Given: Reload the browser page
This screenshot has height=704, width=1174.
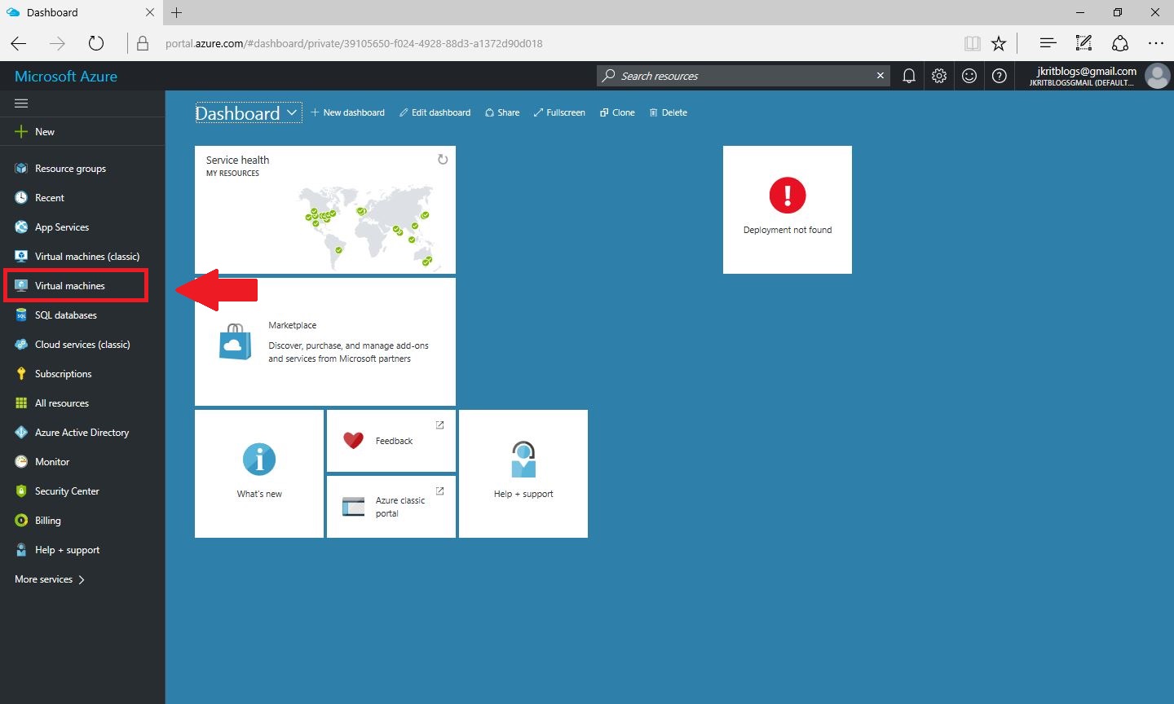Looking at the screenshot, I should (96, 43).
